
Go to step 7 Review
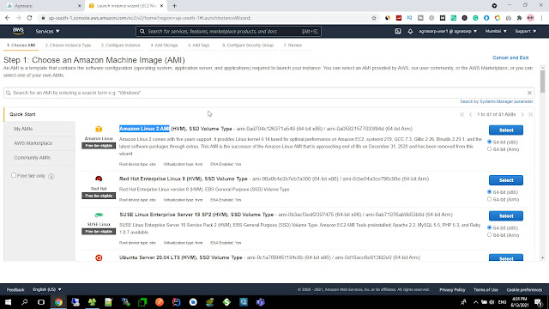(293, 45)
